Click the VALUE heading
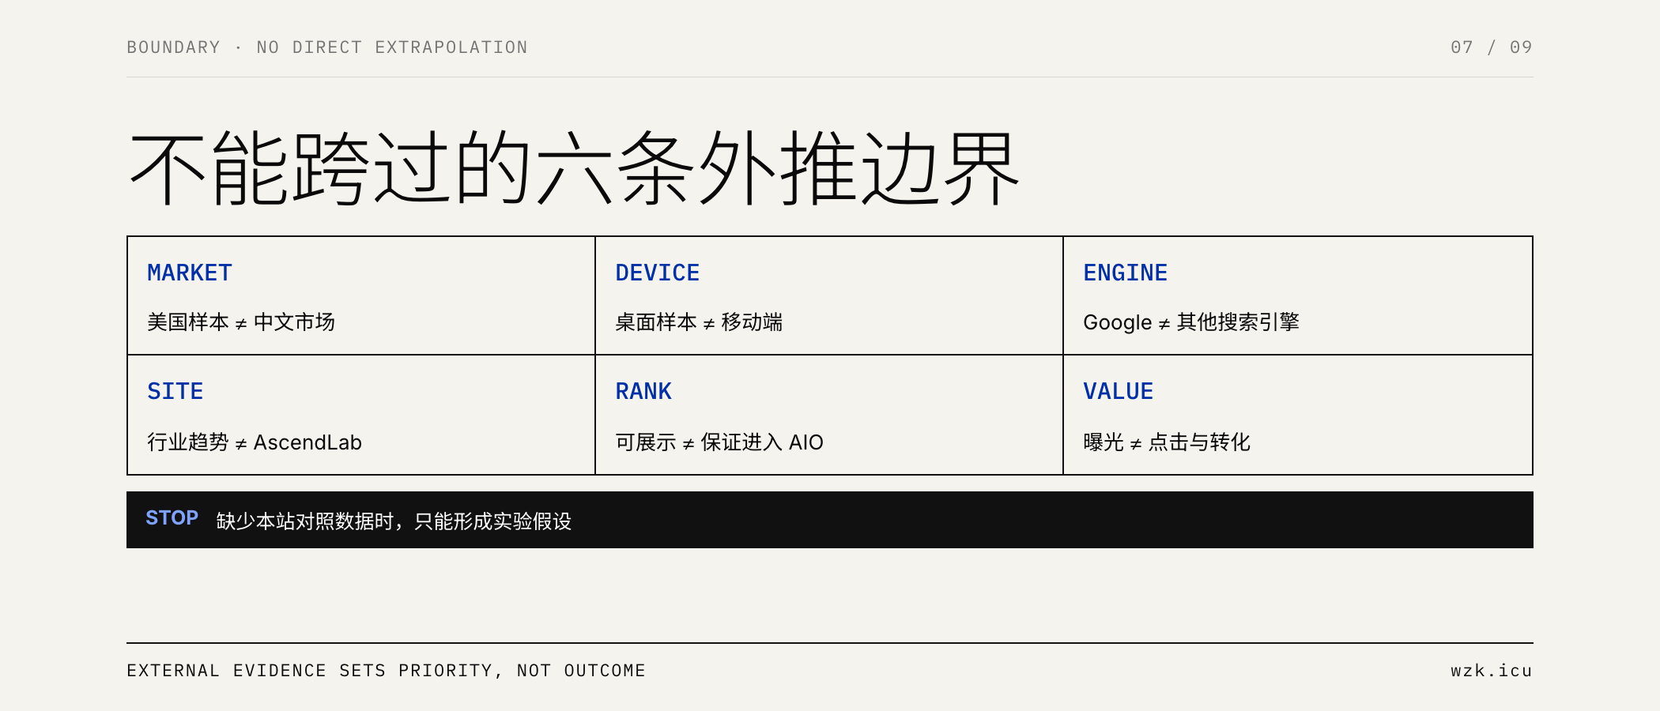The height and width of the screenshot is (711, 1660). pyautogui.click(x=1119, y=392)
